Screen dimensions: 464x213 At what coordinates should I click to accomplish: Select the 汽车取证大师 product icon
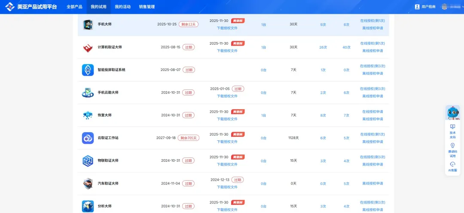pyautogui.click(x=88, y=183)
